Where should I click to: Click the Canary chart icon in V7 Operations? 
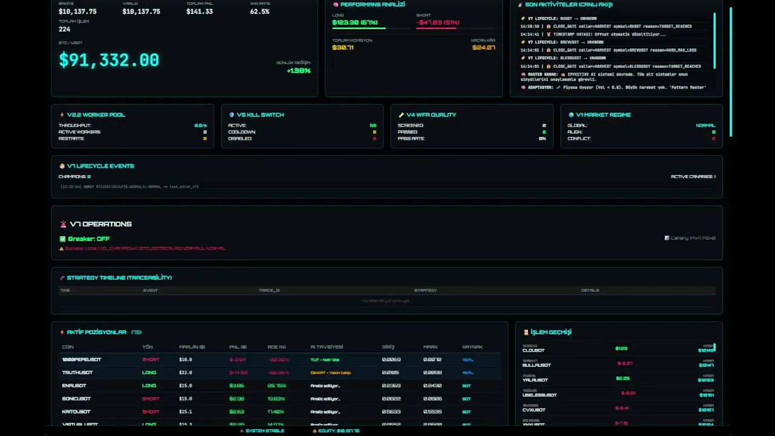(x=667, y=238)
